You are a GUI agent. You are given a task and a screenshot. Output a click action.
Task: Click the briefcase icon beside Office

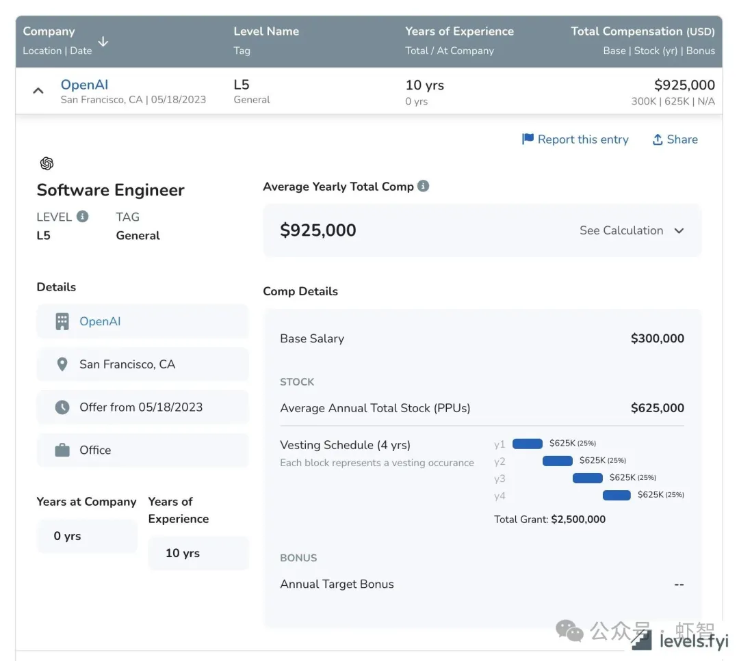[62, 450]
